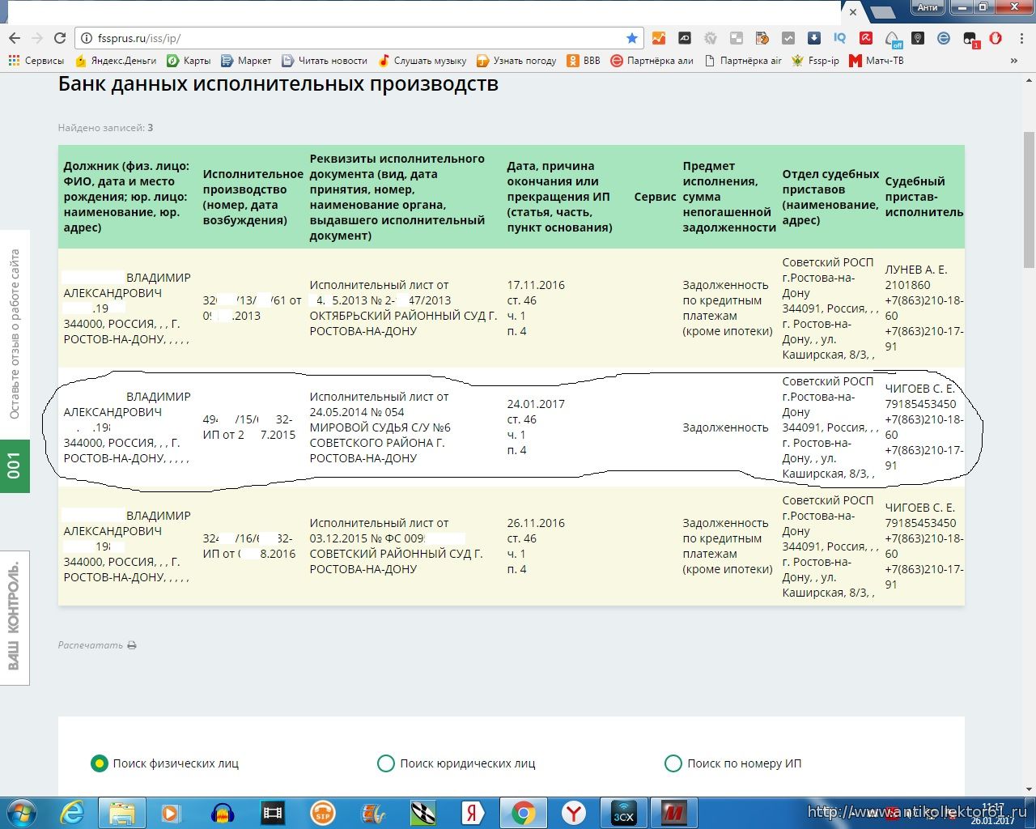1036x829 pixels.
Task: Open the red Opera-style shield extension
Action: tap(996, 38)
